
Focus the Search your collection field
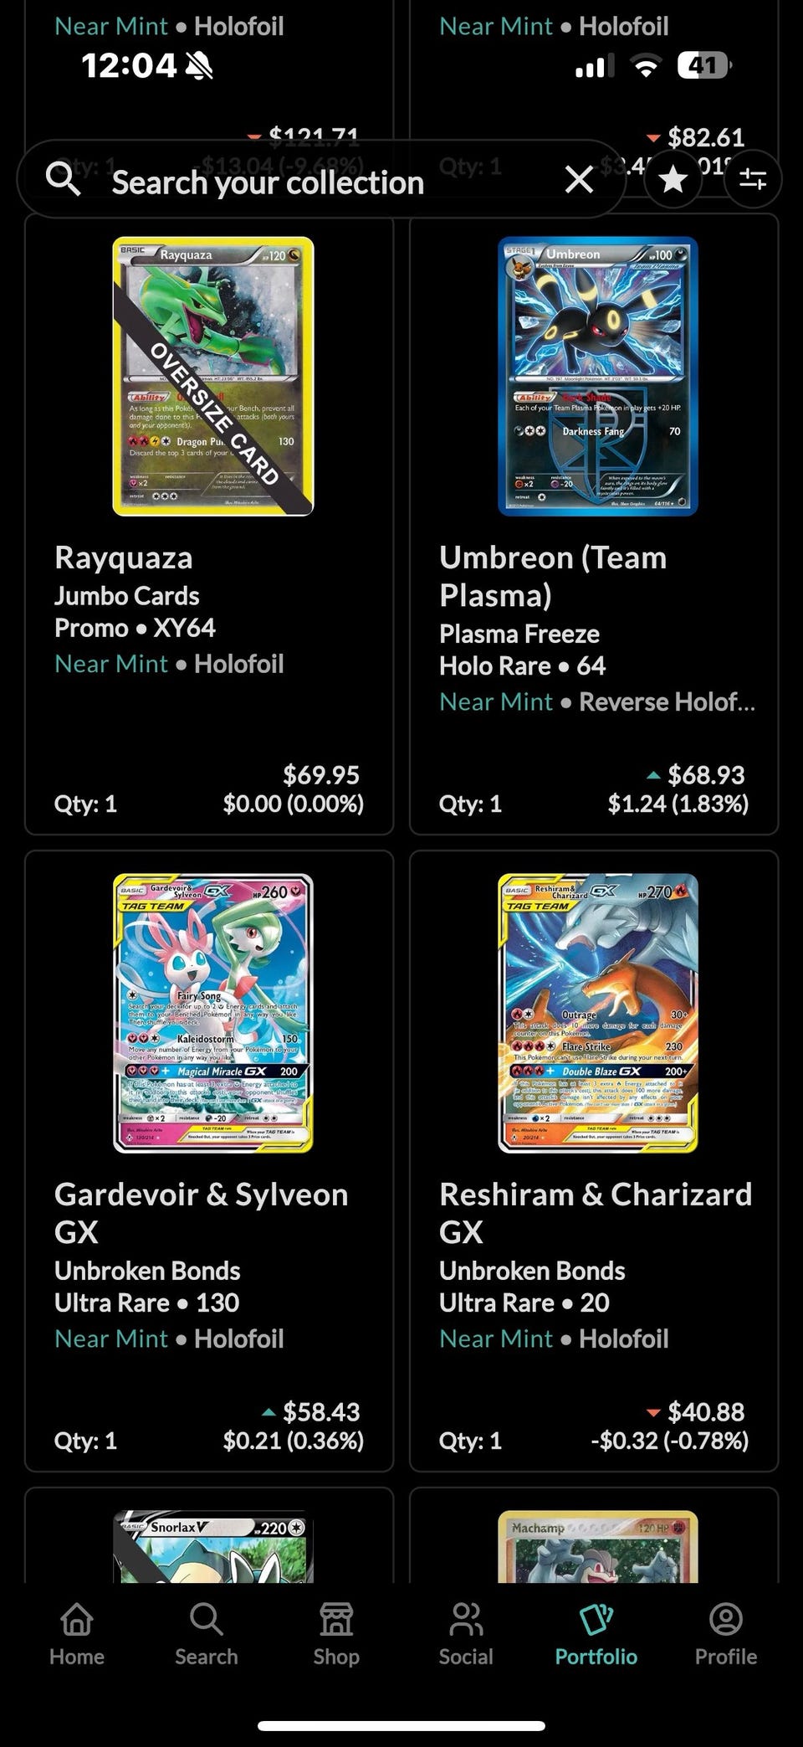(x=321, y=179)
